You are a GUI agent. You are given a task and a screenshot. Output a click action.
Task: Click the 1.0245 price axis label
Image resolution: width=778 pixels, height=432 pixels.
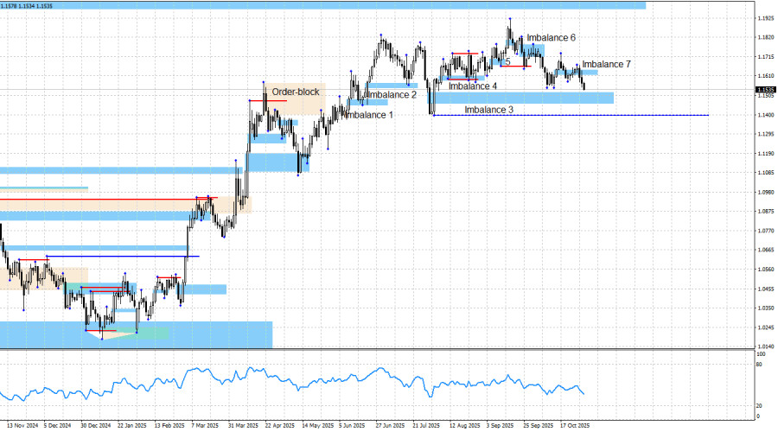tap(766, 327)
